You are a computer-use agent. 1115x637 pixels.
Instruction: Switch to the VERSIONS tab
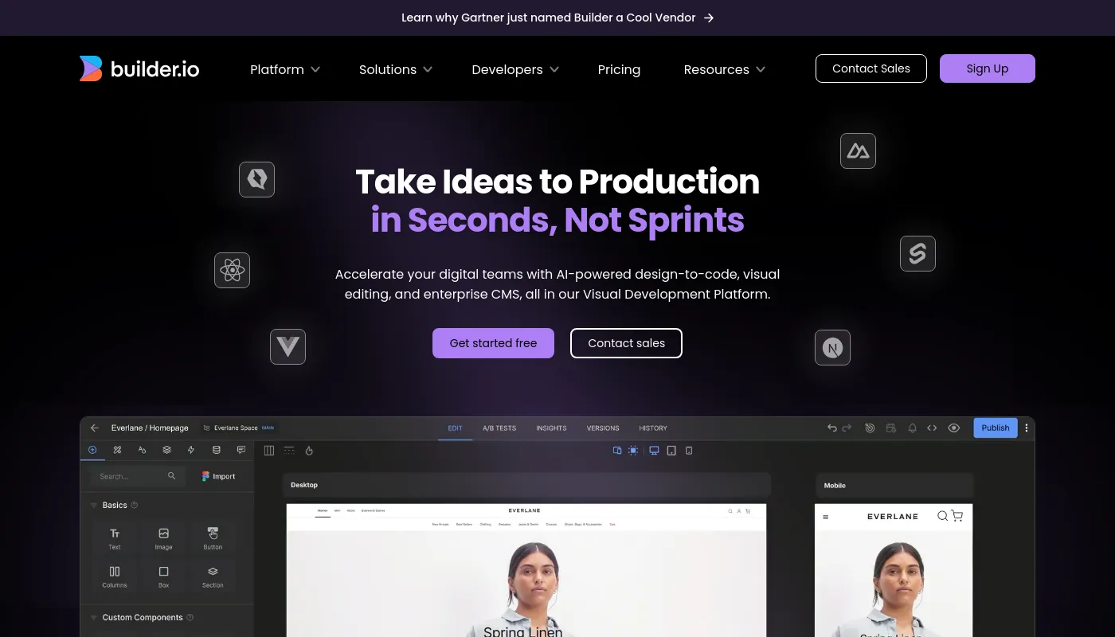(603, 428)
